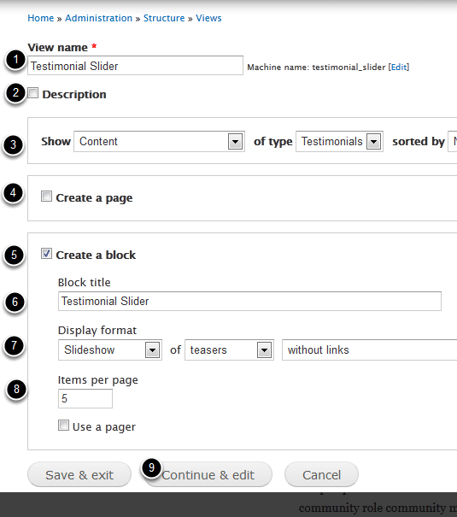The height and width of the screenshot is (517, 457).
Task: Open the without links dropdown
Action: coord(369,350)
